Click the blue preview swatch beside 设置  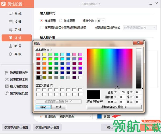99,117
